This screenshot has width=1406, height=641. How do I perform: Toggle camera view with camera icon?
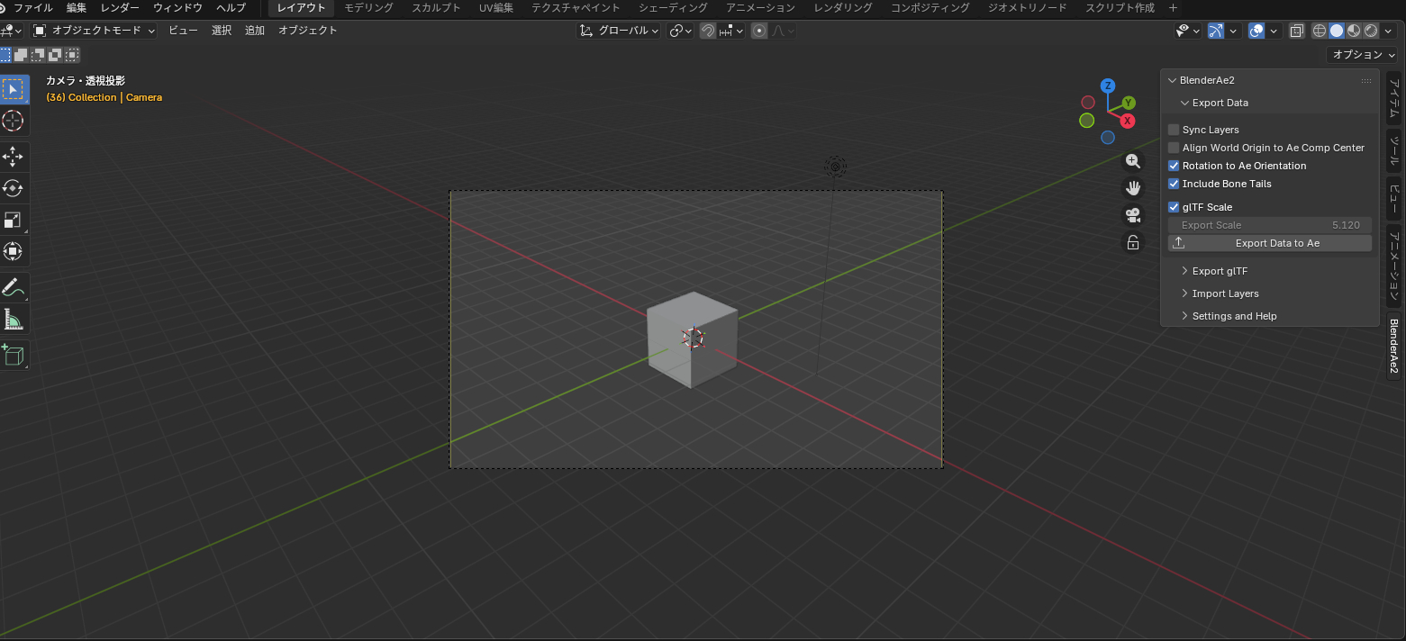pos(1133,215)
